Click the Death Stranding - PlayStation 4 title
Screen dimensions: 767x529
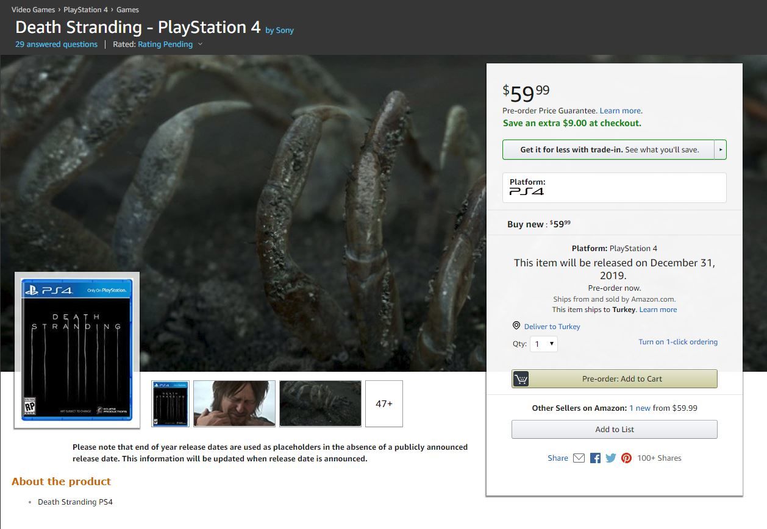tap(138, 27)
